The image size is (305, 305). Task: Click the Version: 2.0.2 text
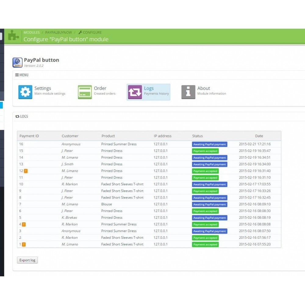click(34, 66)
